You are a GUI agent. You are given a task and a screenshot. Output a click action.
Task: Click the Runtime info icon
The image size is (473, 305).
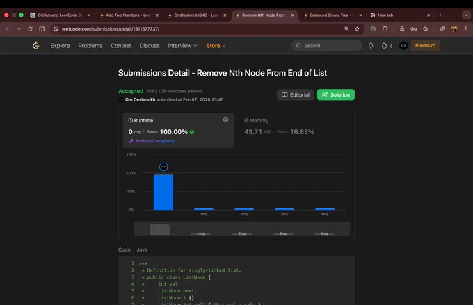(x=225, y=120)
